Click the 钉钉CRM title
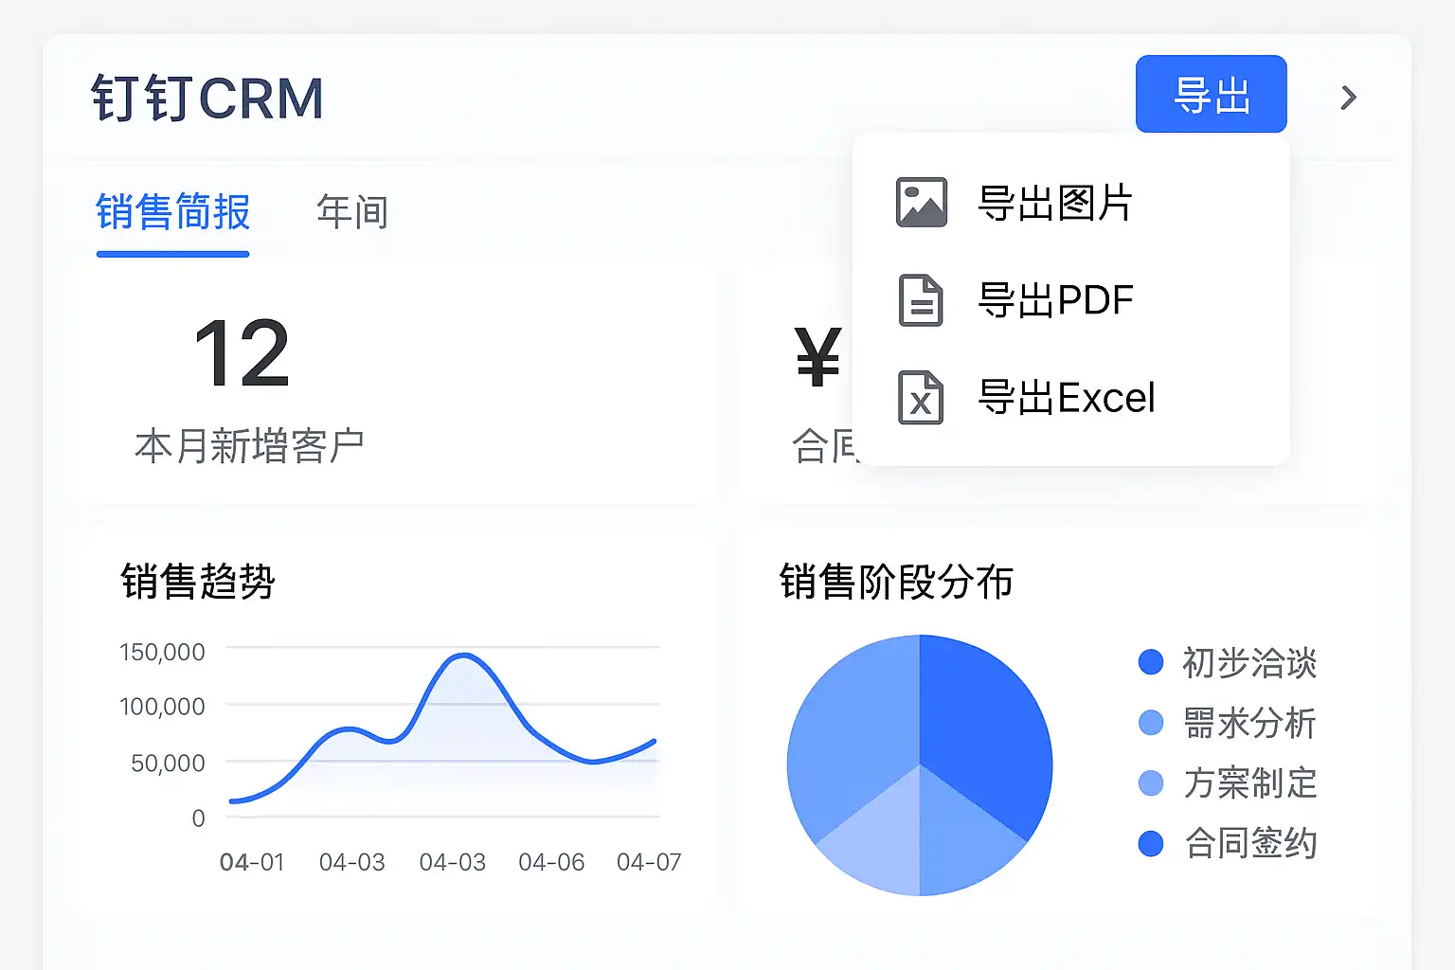 coord(207,99)
